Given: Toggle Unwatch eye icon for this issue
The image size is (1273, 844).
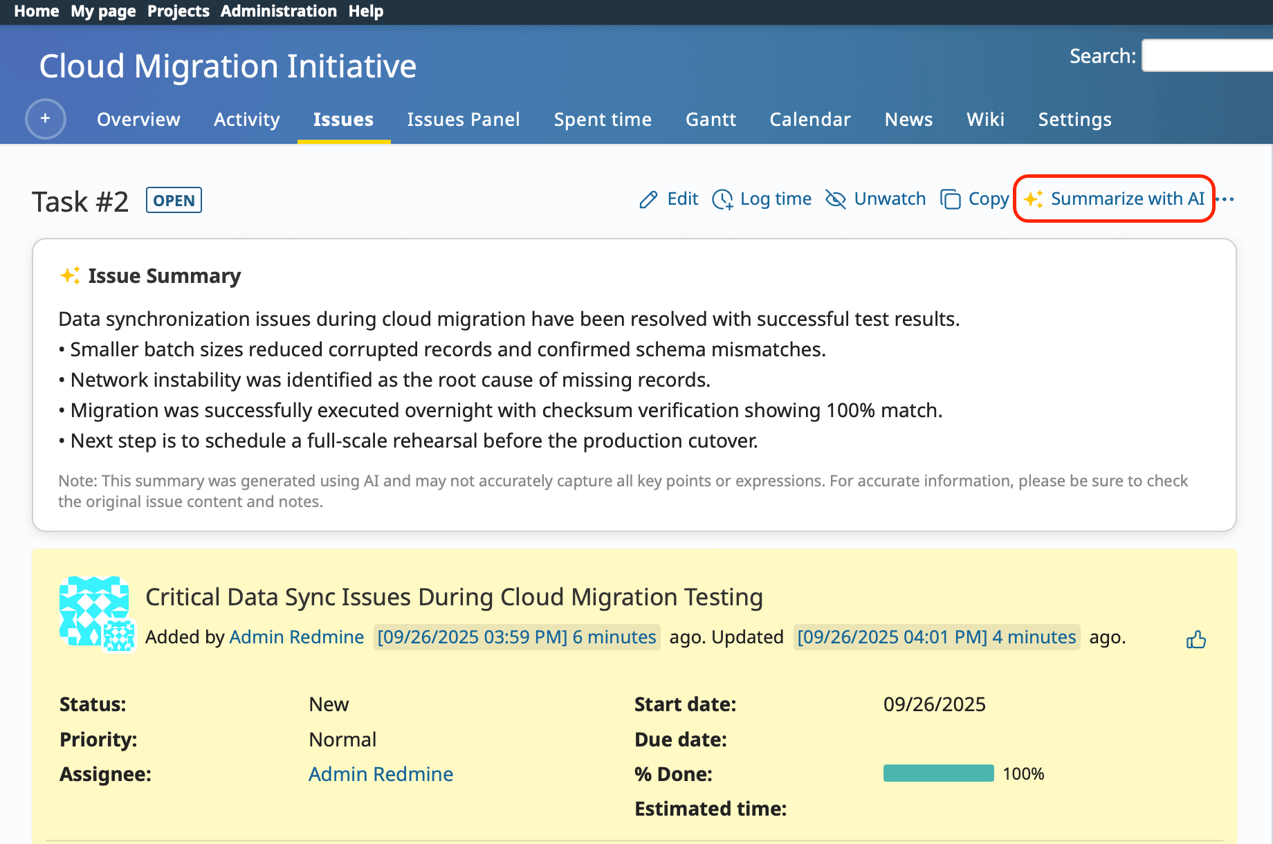Looking at the screenshot, I should click(x=836, y=200).
